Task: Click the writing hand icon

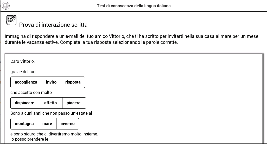Action: (11, 20)
